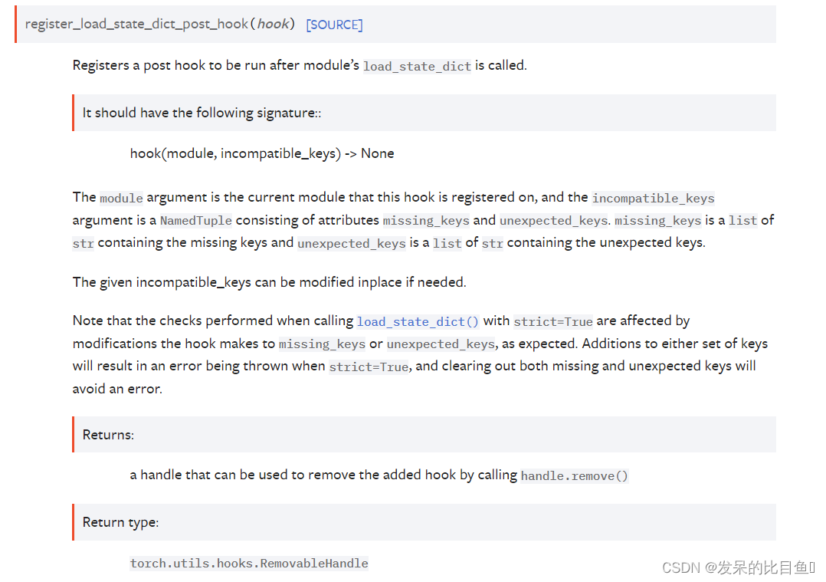
Task: Click the load_state_dict inline code in first sentence
Action: 417,67
